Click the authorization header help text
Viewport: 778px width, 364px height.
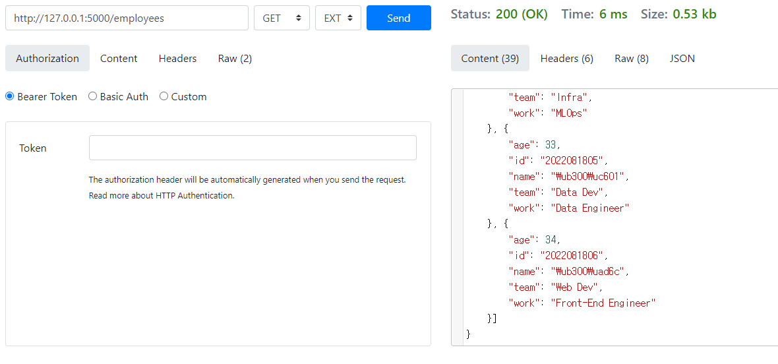coord(247,179)
